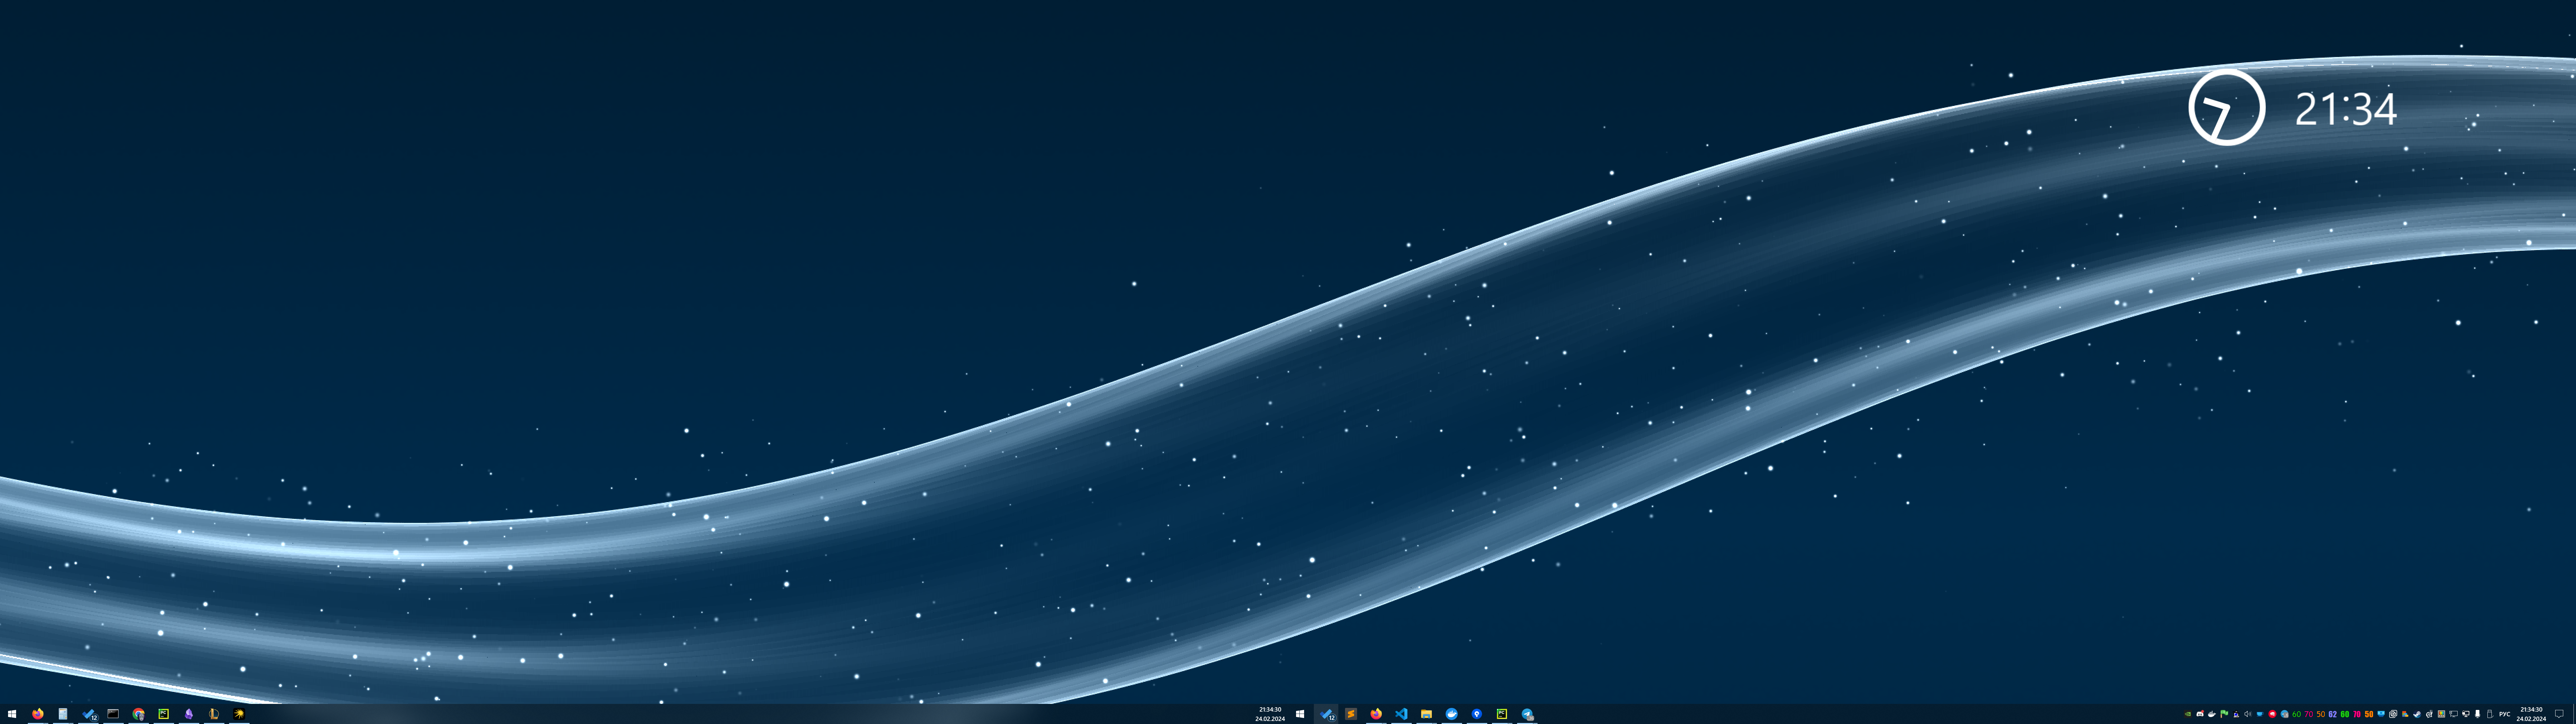
Task: Open Telegram with the 36 unread badge
Action: pyautogui.click(x=1527, y=714)
